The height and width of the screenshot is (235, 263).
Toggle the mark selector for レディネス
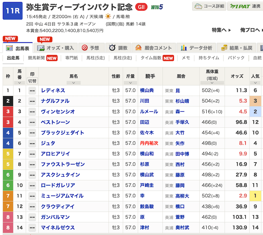pos(32,90)
